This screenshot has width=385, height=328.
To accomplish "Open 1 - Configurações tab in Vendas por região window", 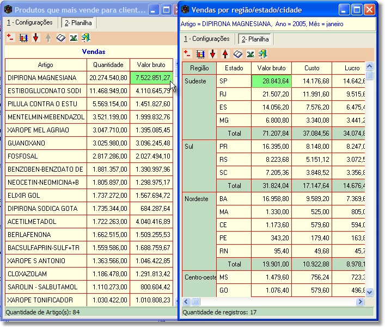I will [x=207, y=39].
